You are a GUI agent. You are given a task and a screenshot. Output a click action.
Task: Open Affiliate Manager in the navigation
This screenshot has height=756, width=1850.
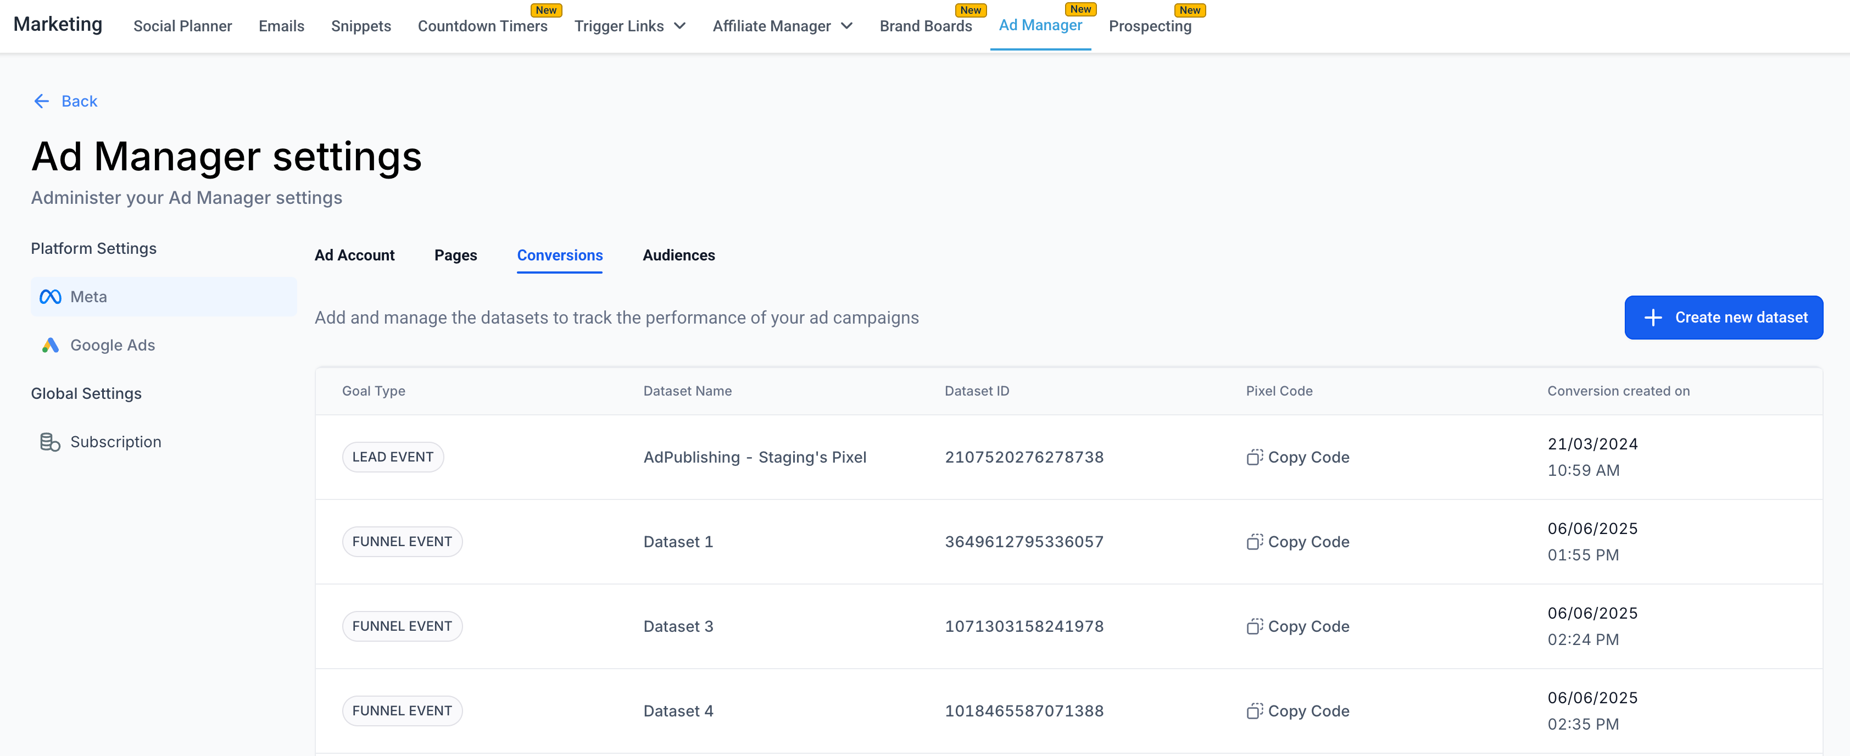pyautogui.click(x=771, y=26)
